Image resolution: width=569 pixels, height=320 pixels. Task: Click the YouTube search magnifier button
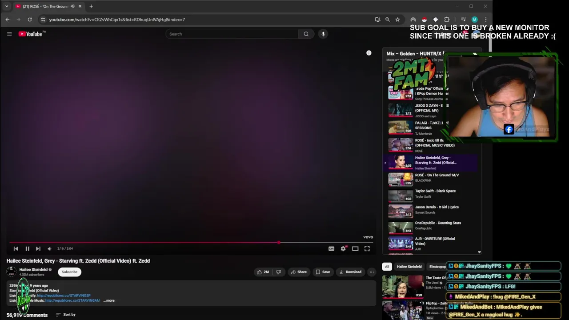coord(306,34)
